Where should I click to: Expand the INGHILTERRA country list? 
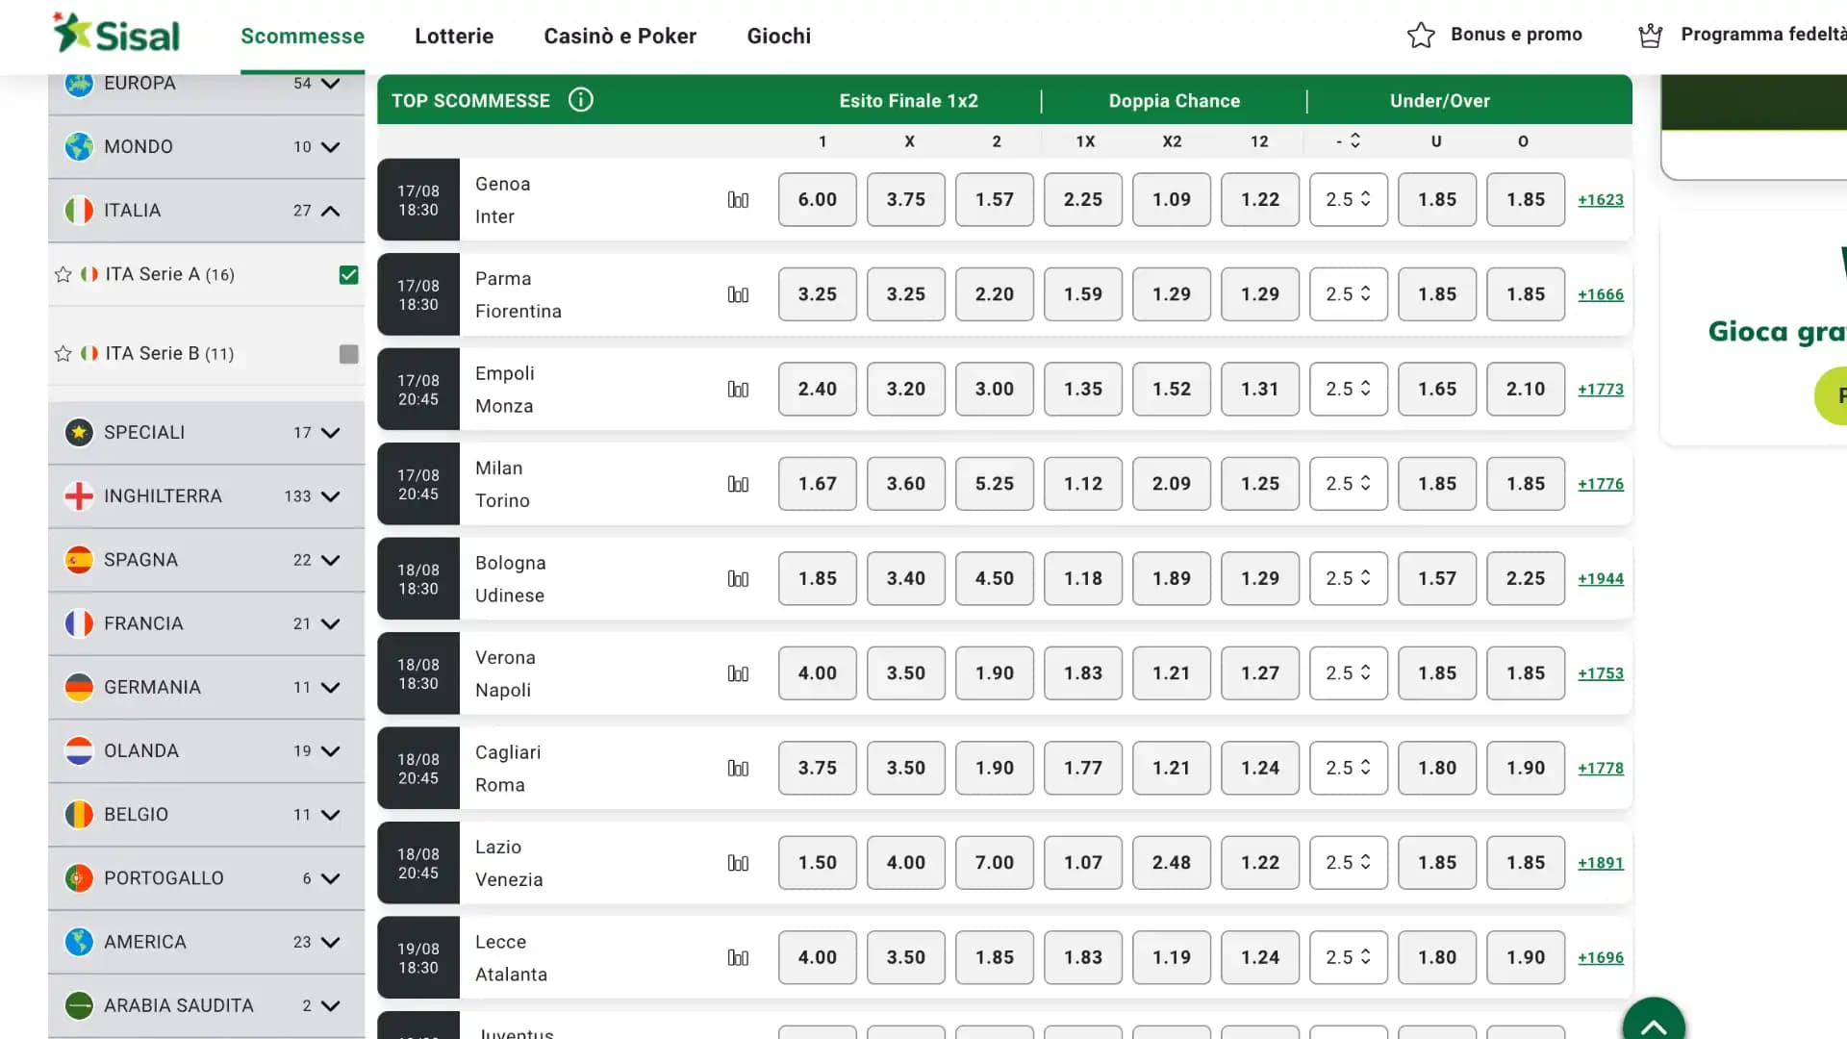click(x=330, y=495)
